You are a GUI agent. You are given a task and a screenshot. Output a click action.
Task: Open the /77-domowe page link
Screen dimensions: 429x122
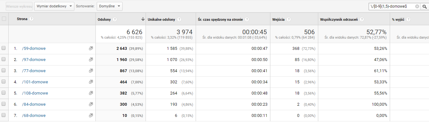tap(34, 71)
